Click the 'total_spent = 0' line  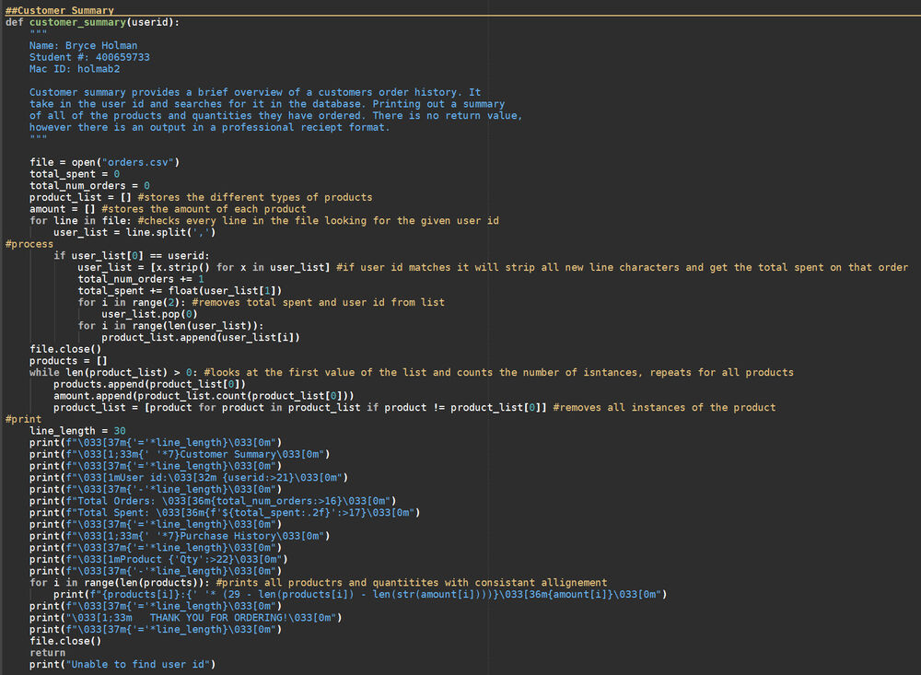pos(75,174)
